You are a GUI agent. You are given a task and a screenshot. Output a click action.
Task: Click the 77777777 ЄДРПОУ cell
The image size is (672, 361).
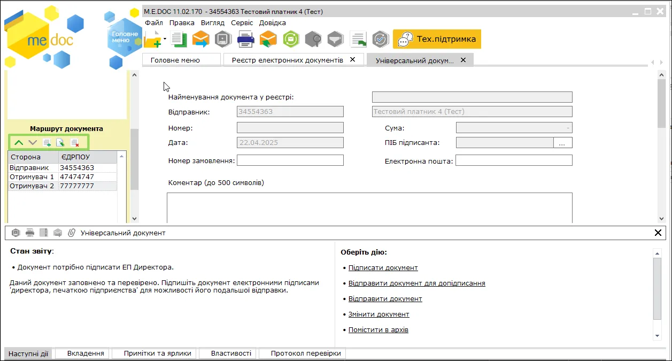pos(88,186)
